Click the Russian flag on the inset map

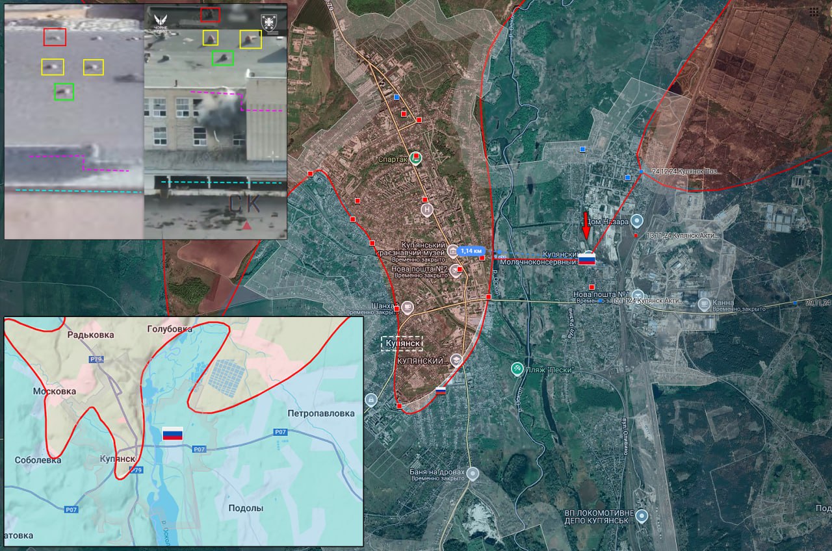172,435
